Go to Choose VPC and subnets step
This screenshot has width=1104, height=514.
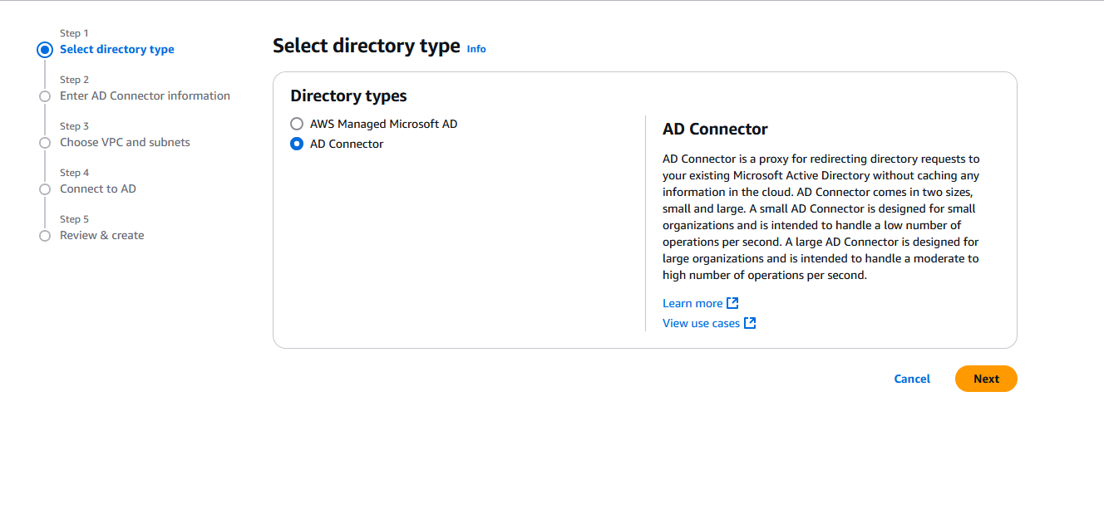coord(125,142)
